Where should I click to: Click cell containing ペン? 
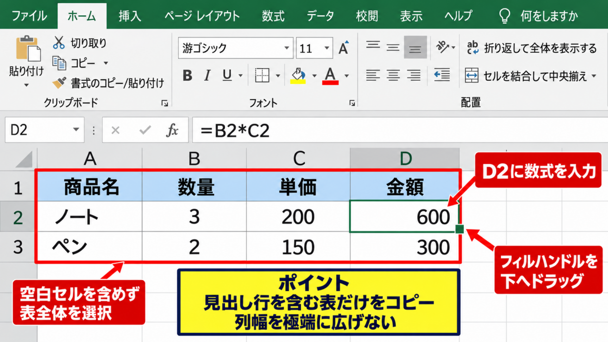pyautogui.click(x=90, y=247)
